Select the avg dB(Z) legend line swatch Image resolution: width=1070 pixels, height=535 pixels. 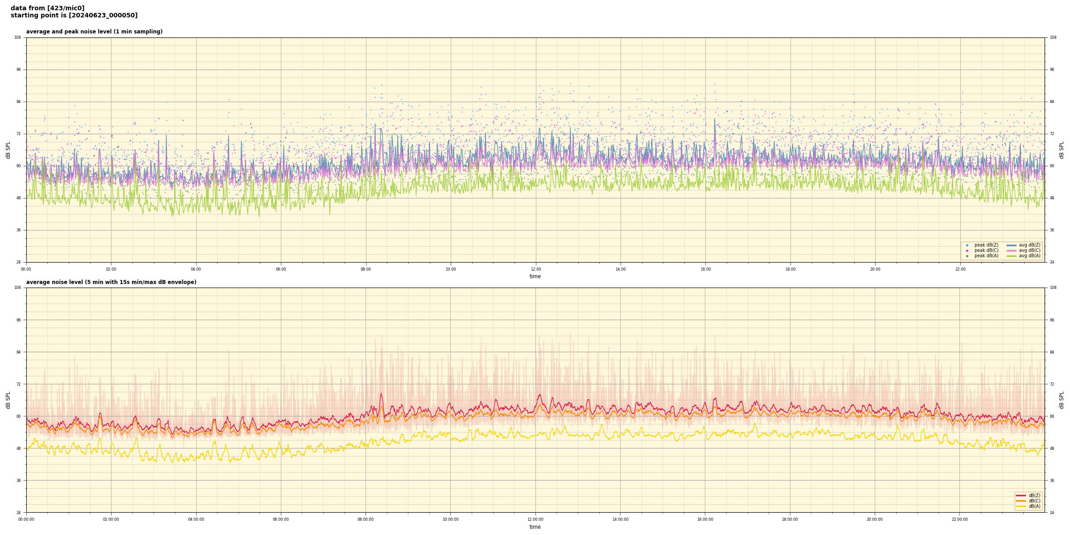point(1011,245)
